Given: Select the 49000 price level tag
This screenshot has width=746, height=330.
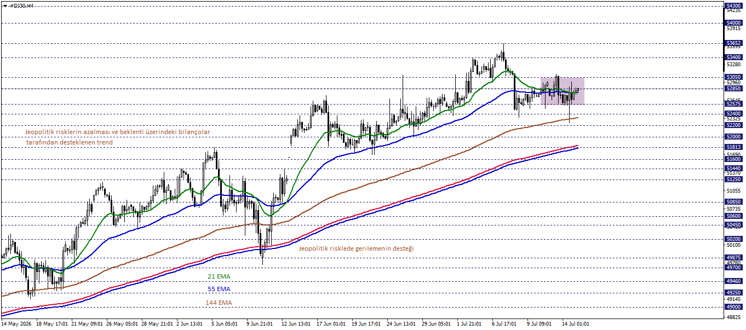Looking at the screenshot, I should (x=733, y=307).
